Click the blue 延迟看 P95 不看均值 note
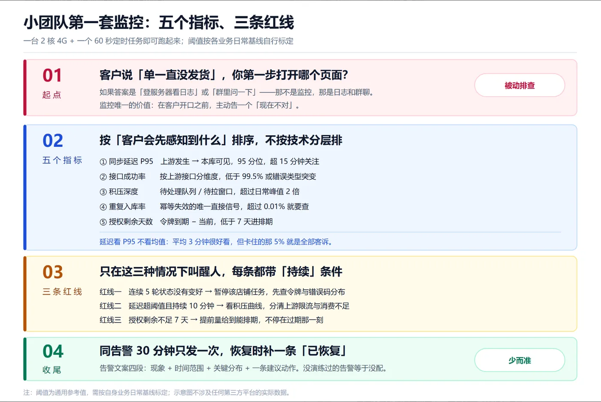The height and width of the screenshot is (402, 601). pyautogui.click(x=217, y=242)
